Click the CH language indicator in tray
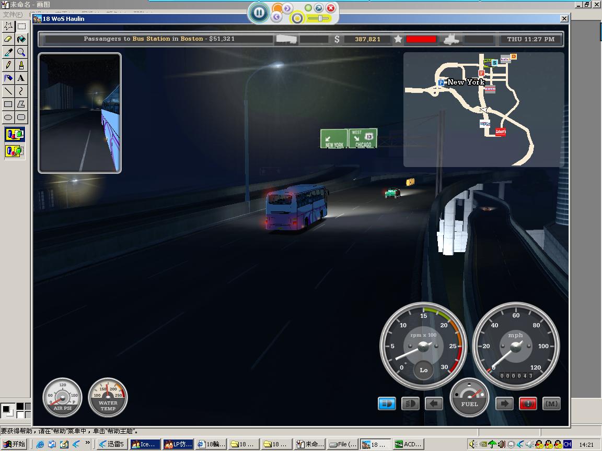 568,444
